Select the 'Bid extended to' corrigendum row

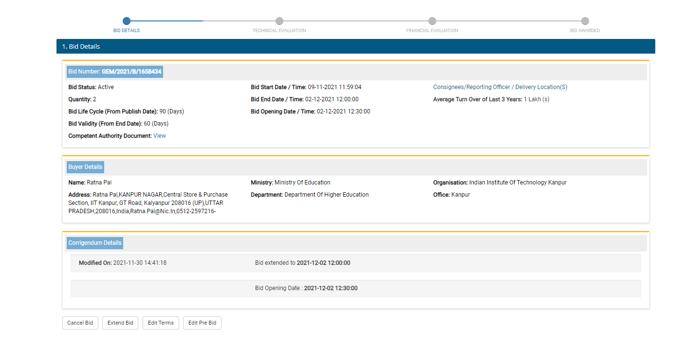[x=355, y=263]
